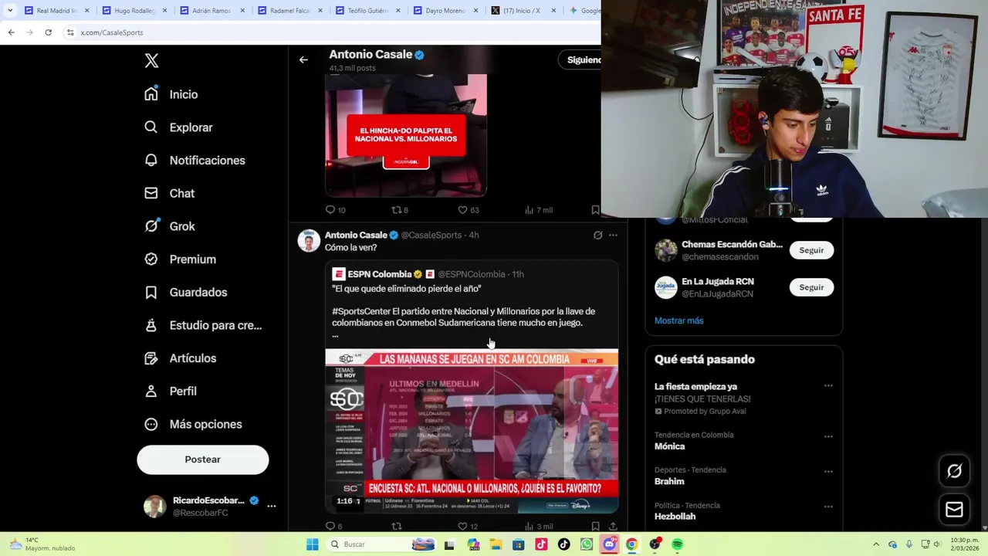
Task: Open the Mónica trending topic
Action: 670,446
